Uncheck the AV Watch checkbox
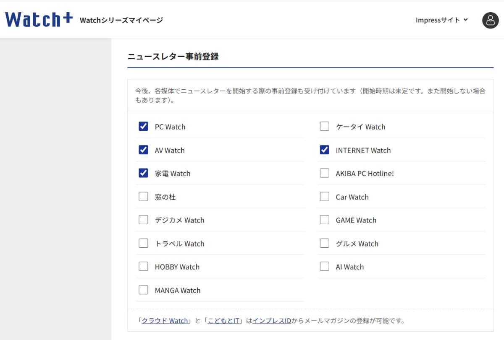Viewport: 504px width, 340px height. click(143, 150)
